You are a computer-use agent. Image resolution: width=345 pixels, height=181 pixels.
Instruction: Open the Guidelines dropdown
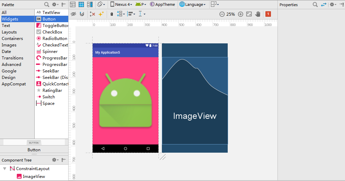[x=142, y=14]
